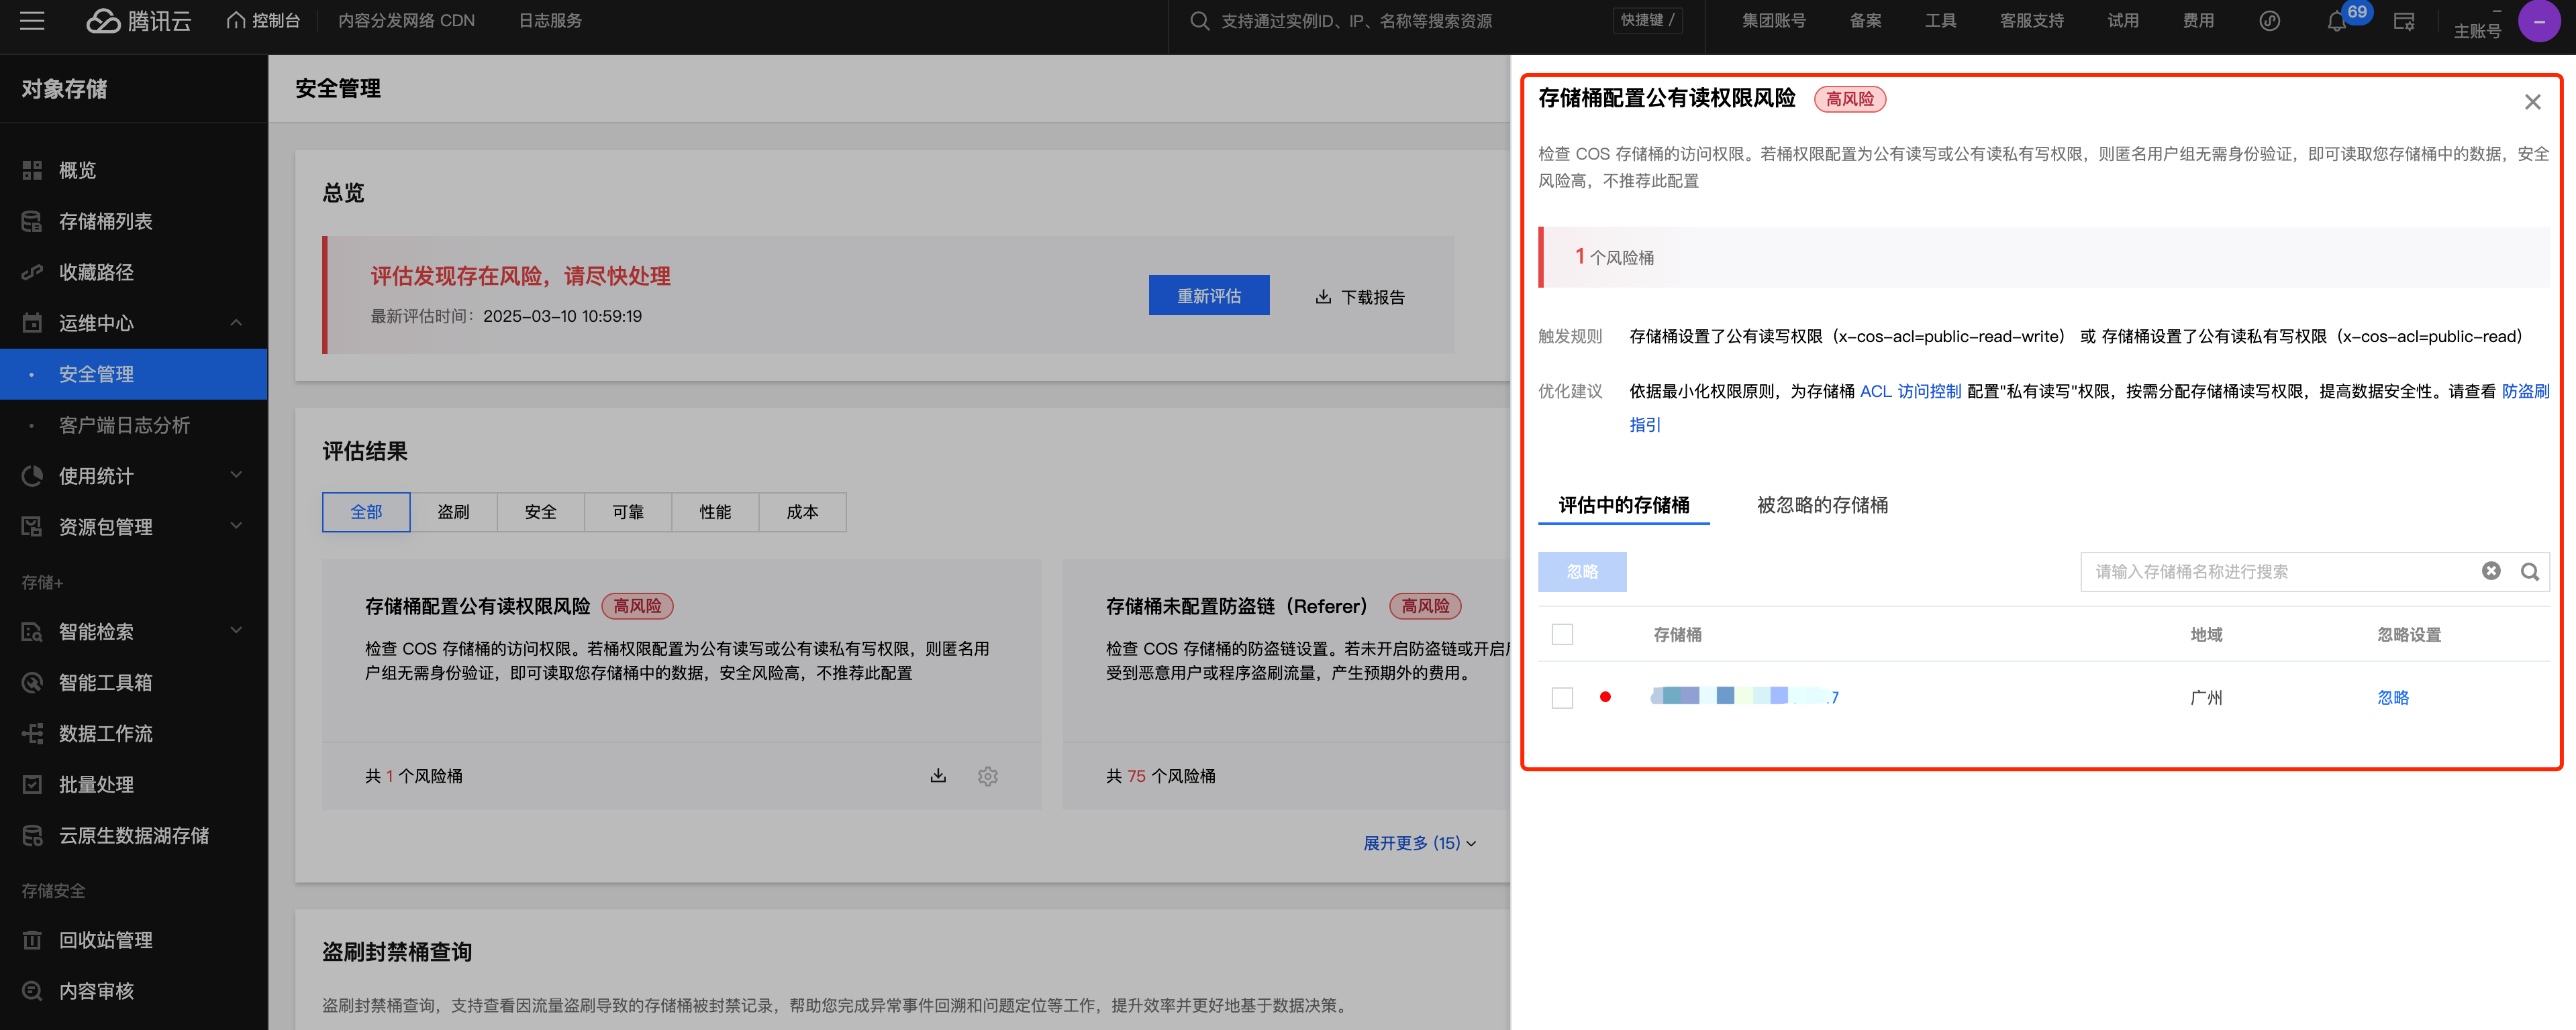Click the resource package management icon

point(32,526)
